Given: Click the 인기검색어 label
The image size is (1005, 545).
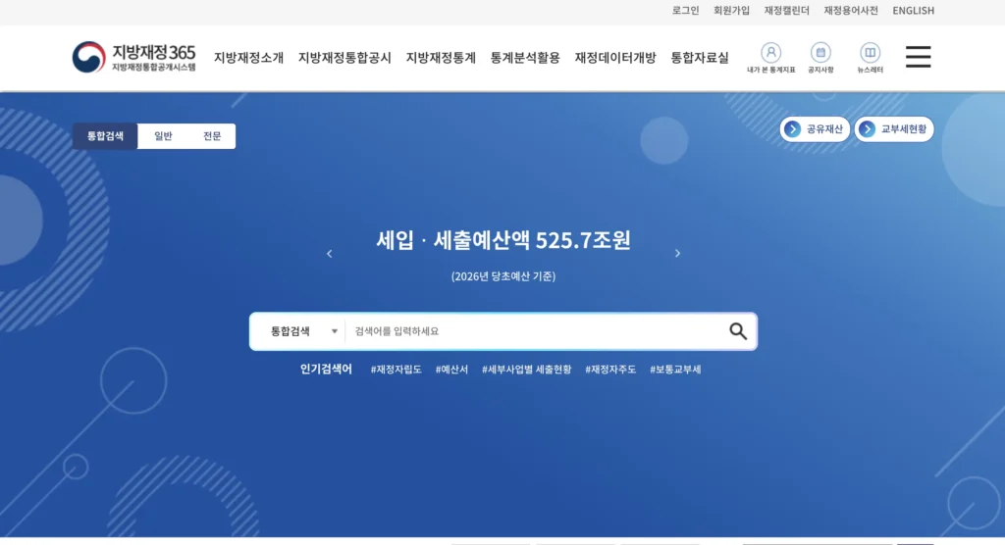Looking at the screenshot, I should 326,370.
